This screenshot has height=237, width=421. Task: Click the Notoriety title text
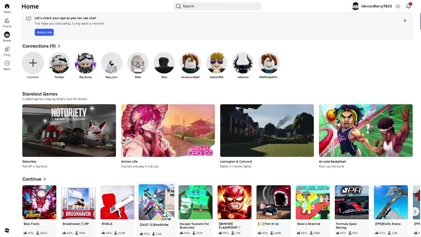pos(29,162)
